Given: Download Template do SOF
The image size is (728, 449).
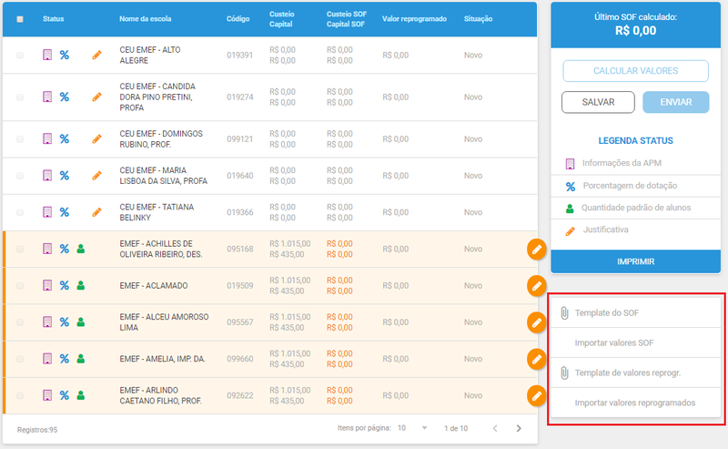Looking at the screenshot, I should pos(634,312).
